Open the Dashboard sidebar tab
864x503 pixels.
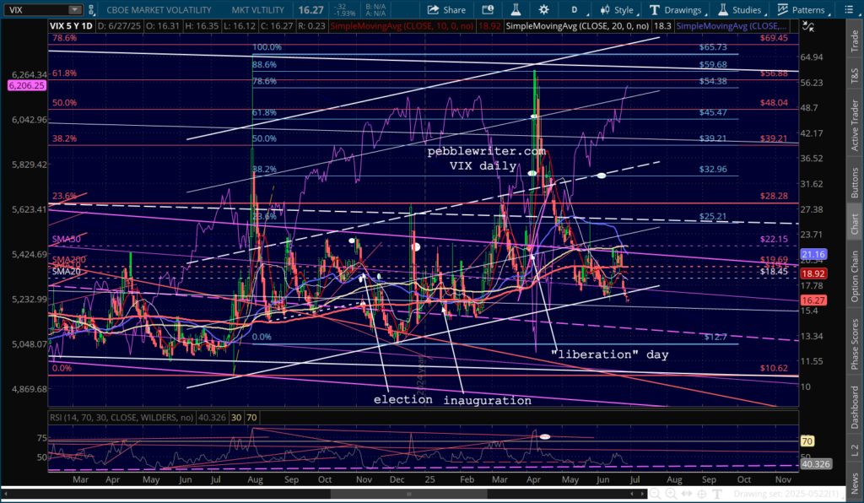coord(855,407)
